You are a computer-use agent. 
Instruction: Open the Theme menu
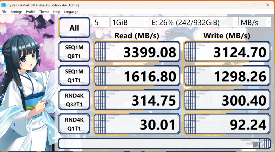(44, 12)
